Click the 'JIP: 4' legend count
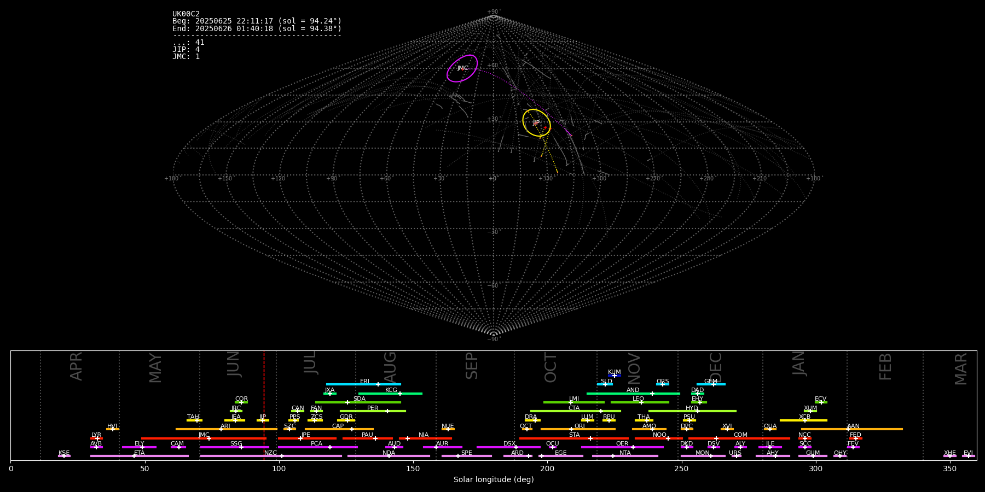This screenshot has width=985, height=492. point(186,50)
